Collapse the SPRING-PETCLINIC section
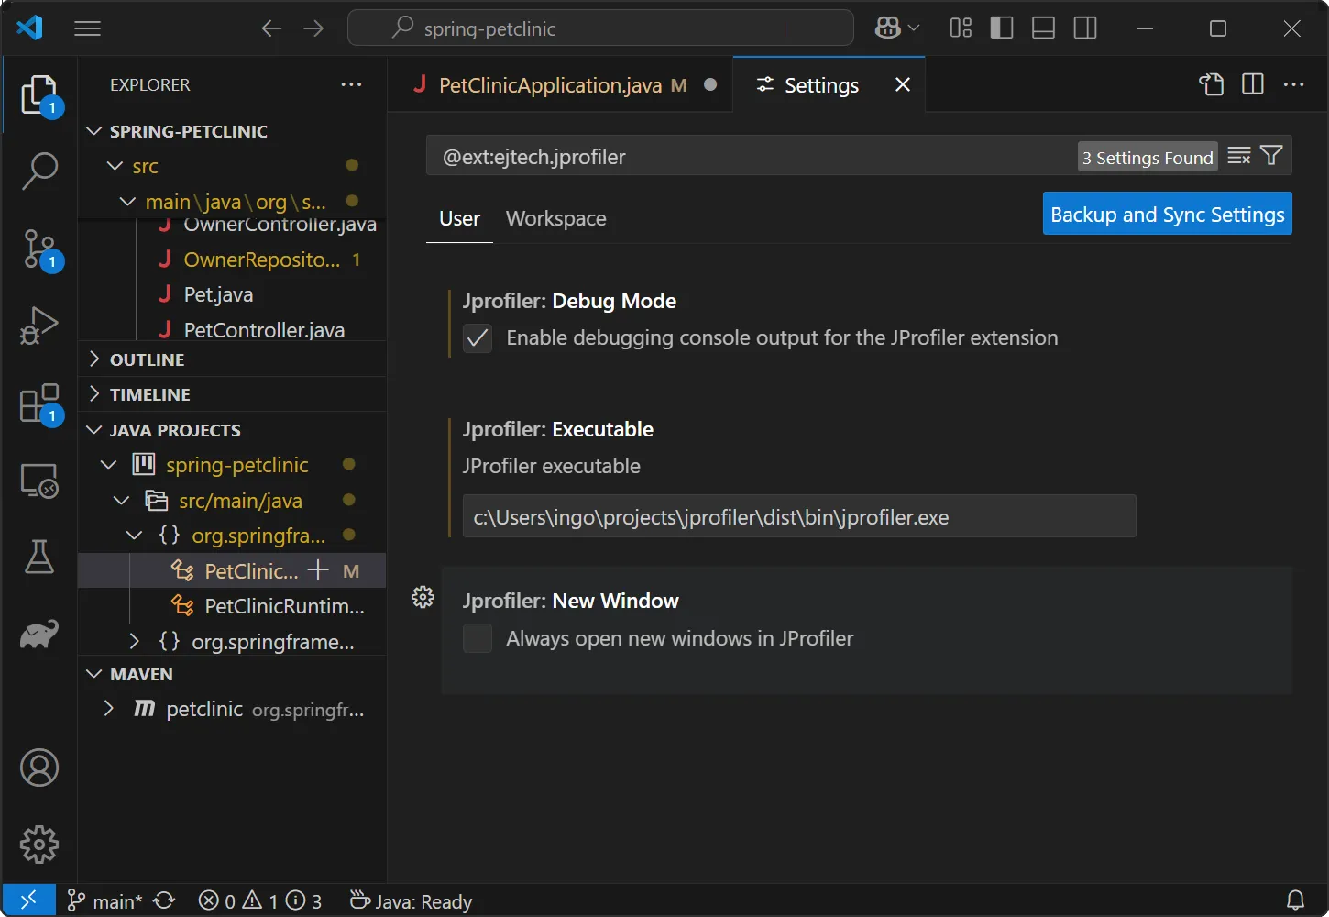This screenshot has width=1329, height=917. click(x=232, y=131)
